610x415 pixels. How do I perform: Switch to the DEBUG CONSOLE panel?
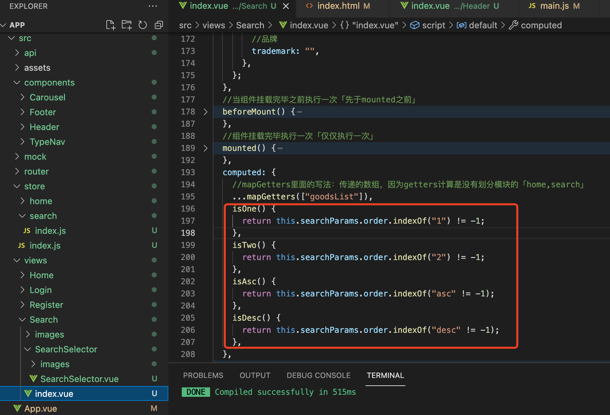pos(318,375)
